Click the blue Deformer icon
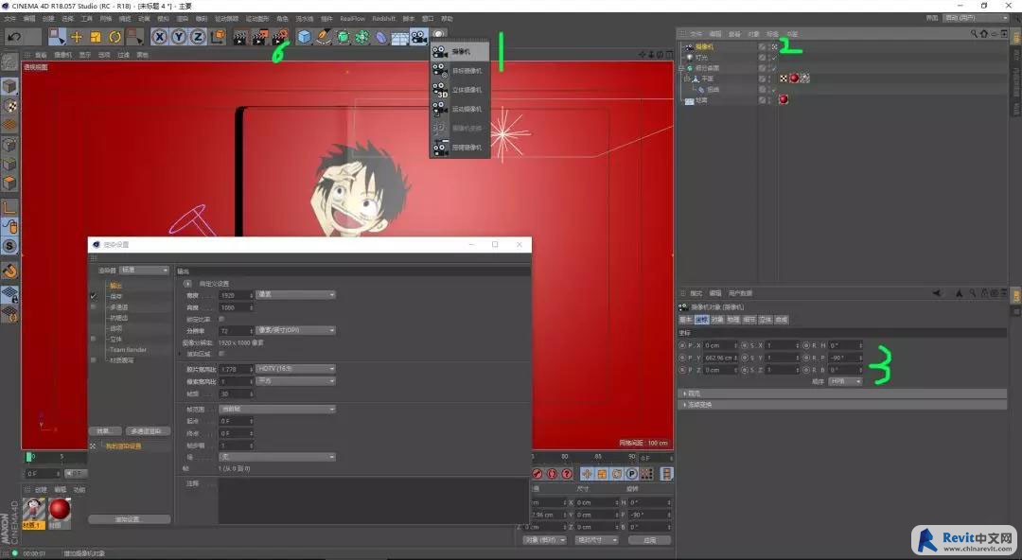The width and height of the screenshot is (1022, 560). pos(380,37)
